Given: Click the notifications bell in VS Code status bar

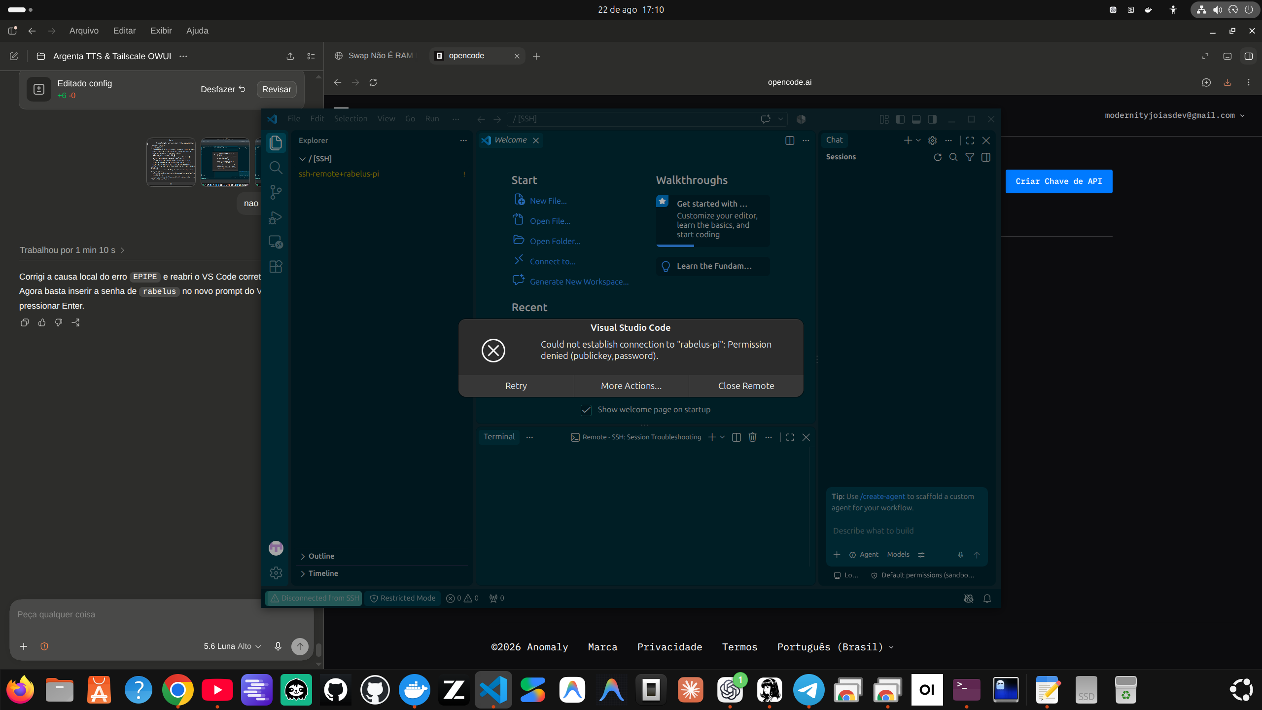Looking at the screenshot, I should [x=987, y=598].
